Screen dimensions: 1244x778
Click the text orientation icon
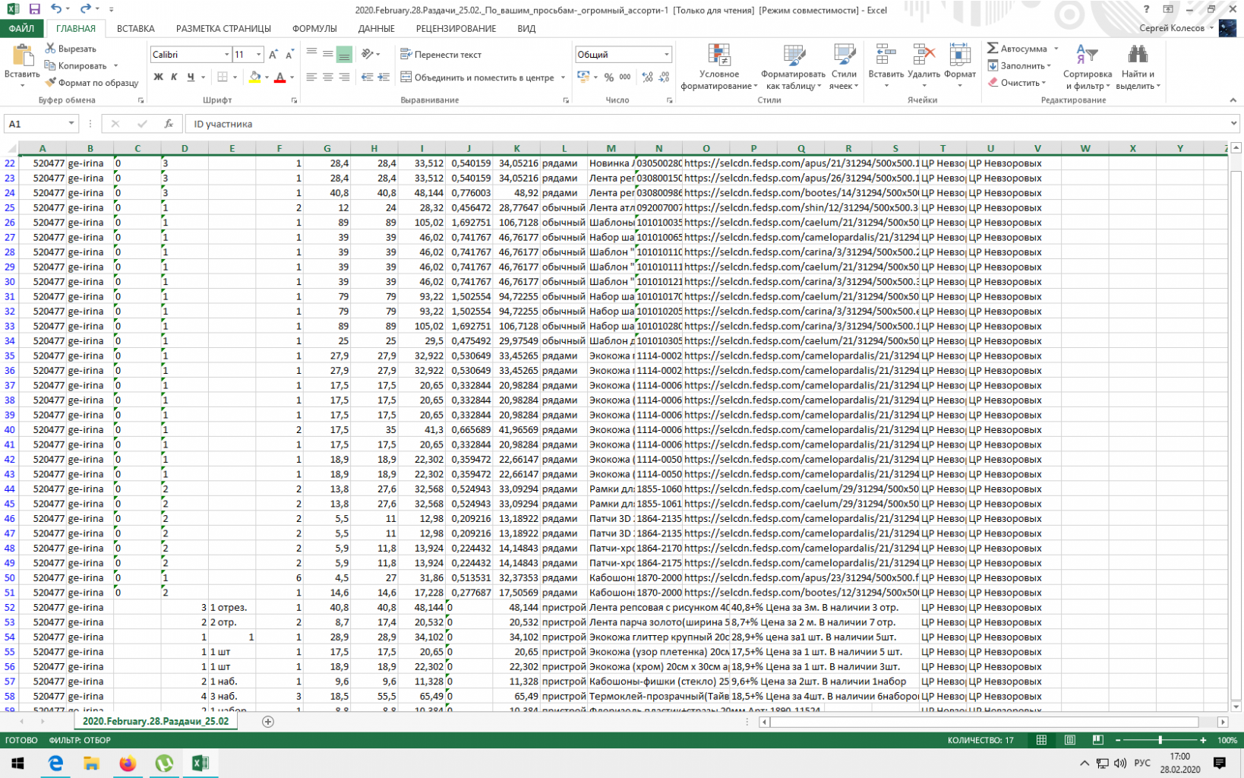click(x=368, y=54)
